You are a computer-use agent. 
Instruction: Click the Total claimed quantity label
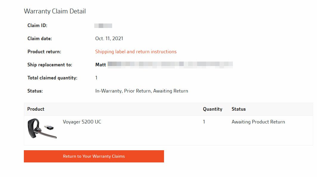tap(52, 78)
